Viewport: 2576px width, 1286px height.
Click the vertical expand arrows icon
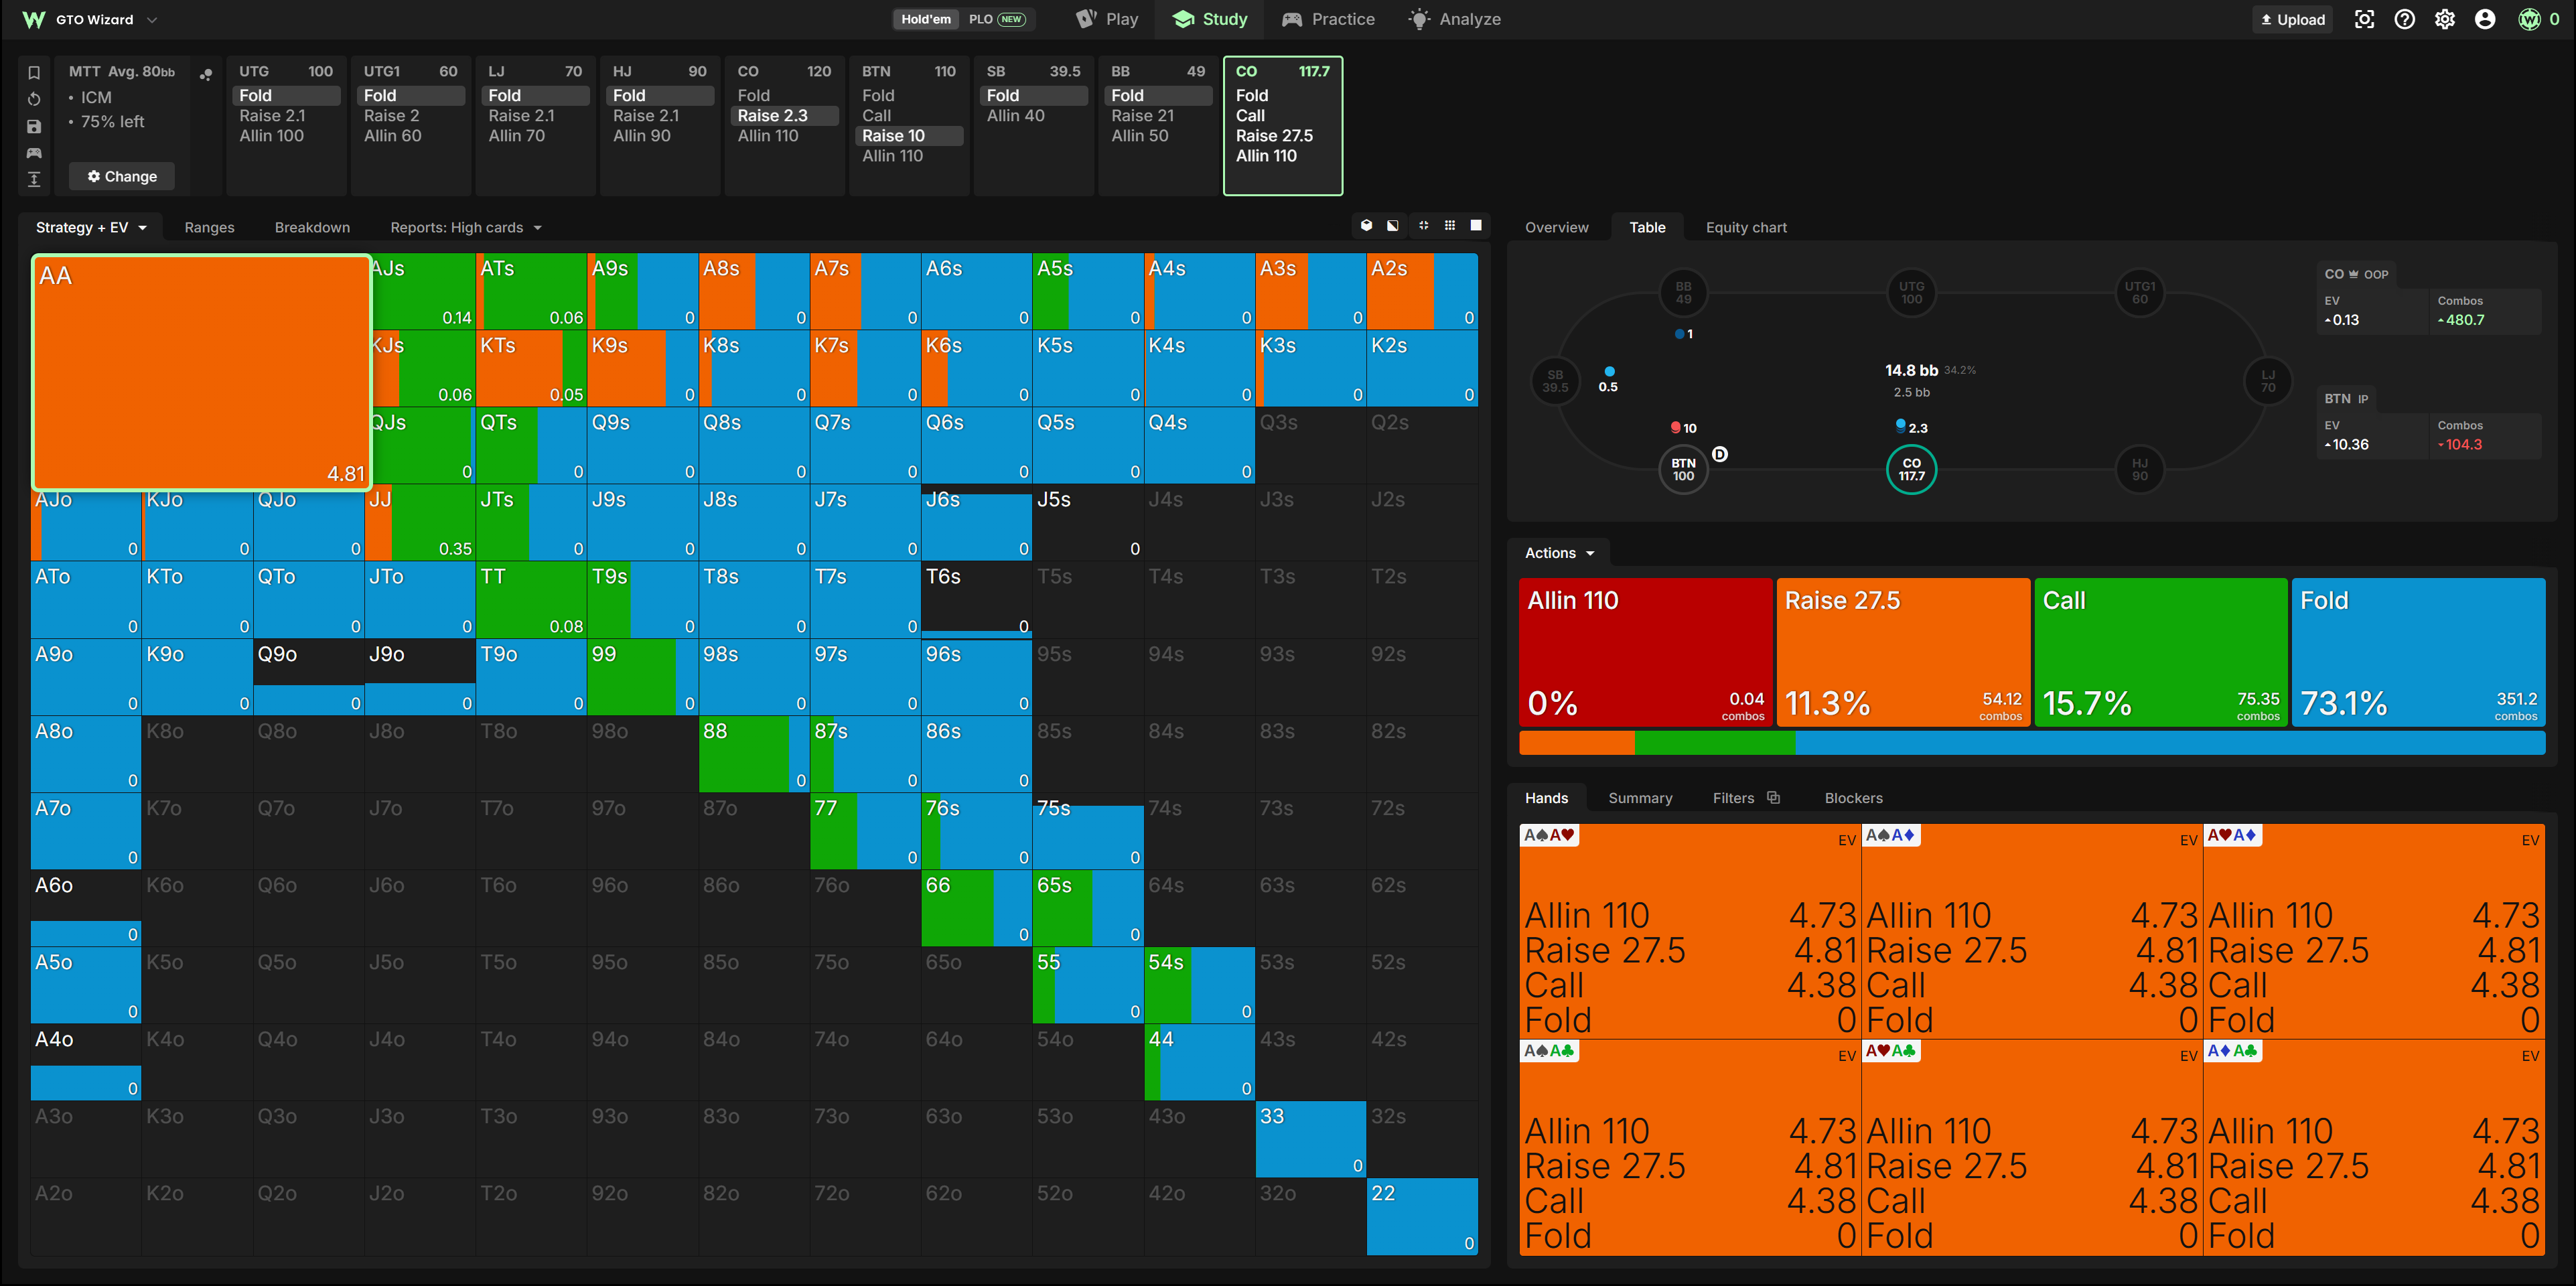(34, 179)
